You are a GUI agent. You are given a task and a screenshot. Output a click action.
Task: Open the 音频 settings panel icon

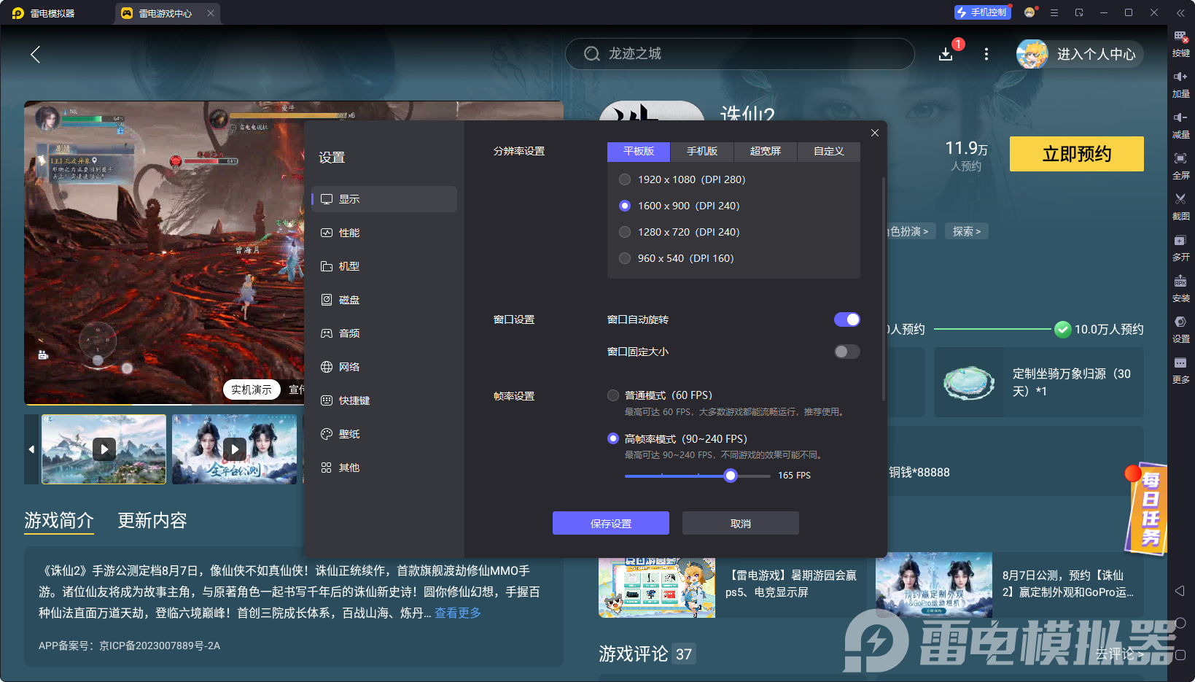348,333
